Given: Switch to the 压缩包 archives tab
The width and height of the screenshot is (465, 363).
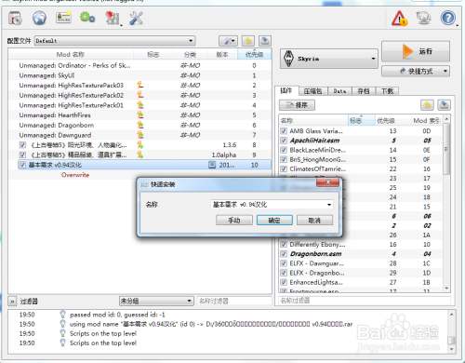Looking at the screenshot, I should 312,91.
